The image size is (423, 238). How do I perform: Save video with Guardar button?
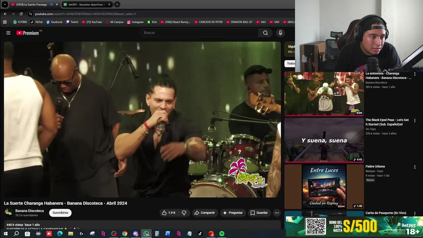pyautogui.click(x=259, y=213)
